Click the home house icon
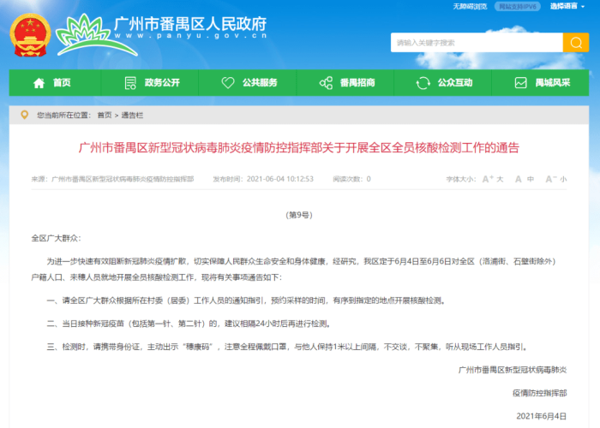600x428 pixels. [x=39, y=82]
